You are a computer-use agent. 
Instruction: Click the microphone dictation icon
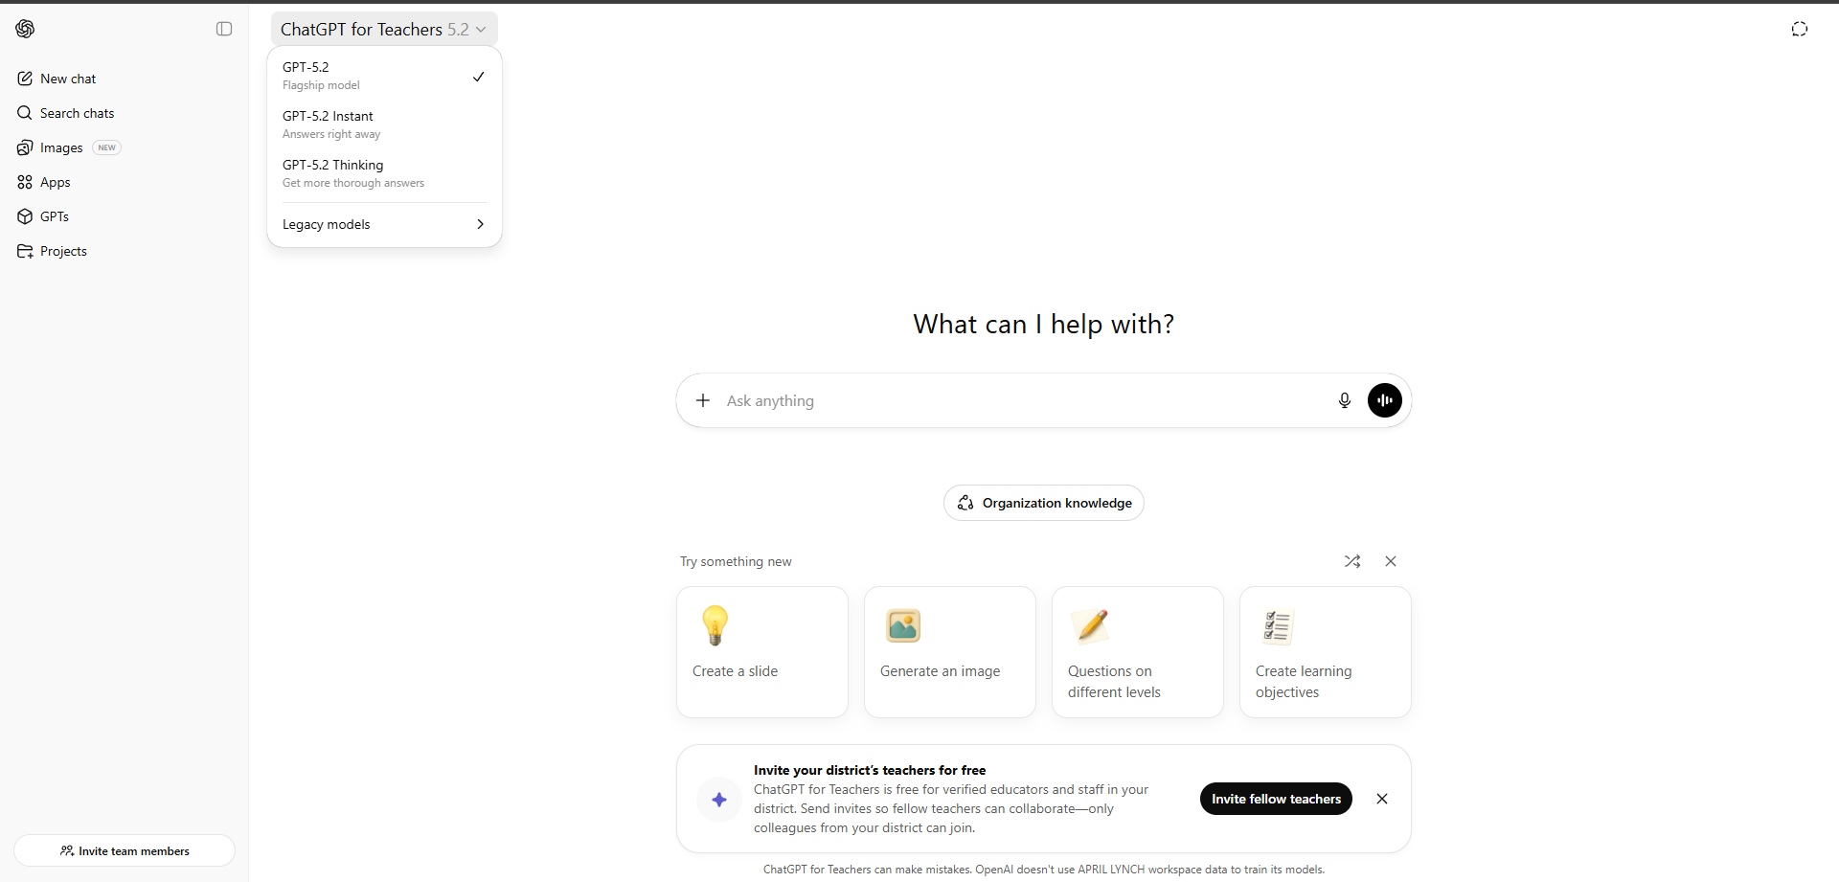click(1344, 400)
